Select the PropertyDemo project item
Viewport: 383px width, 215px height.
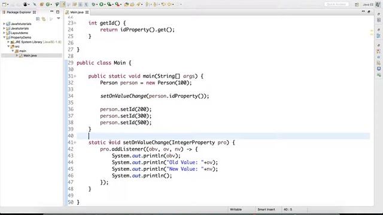tap(21, 37)
